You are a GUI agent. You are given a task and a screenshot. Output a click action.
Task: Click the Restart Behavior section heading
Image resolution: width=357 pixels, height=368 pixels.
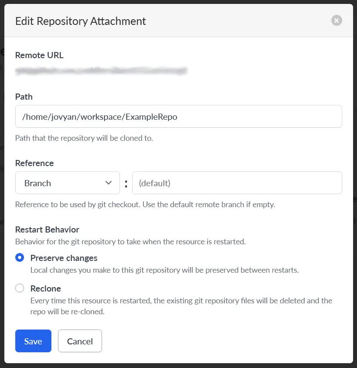point(47,229)
